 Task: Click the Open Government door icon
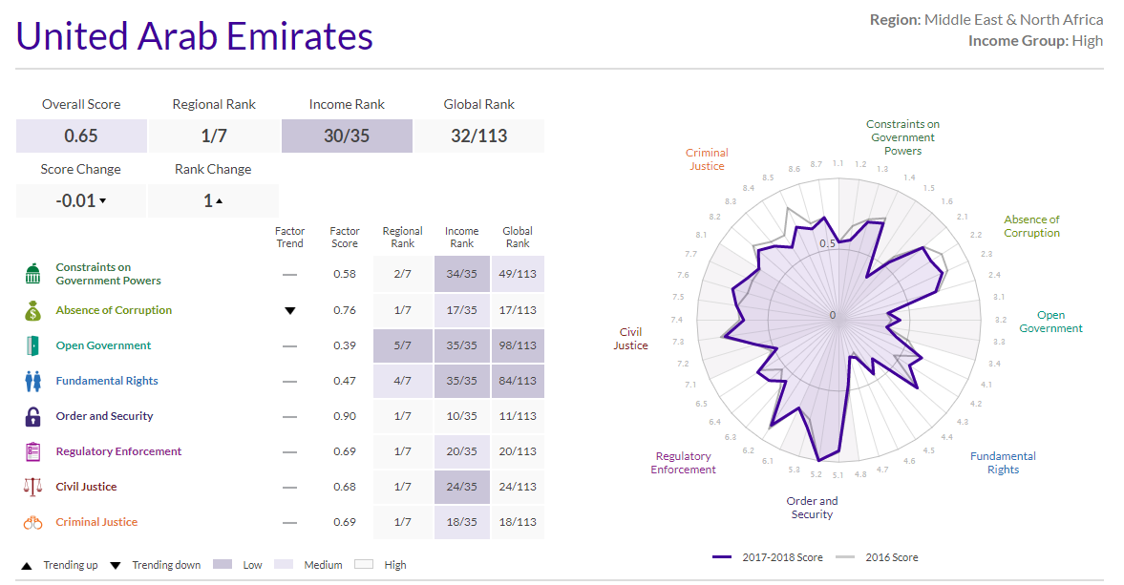33,345
